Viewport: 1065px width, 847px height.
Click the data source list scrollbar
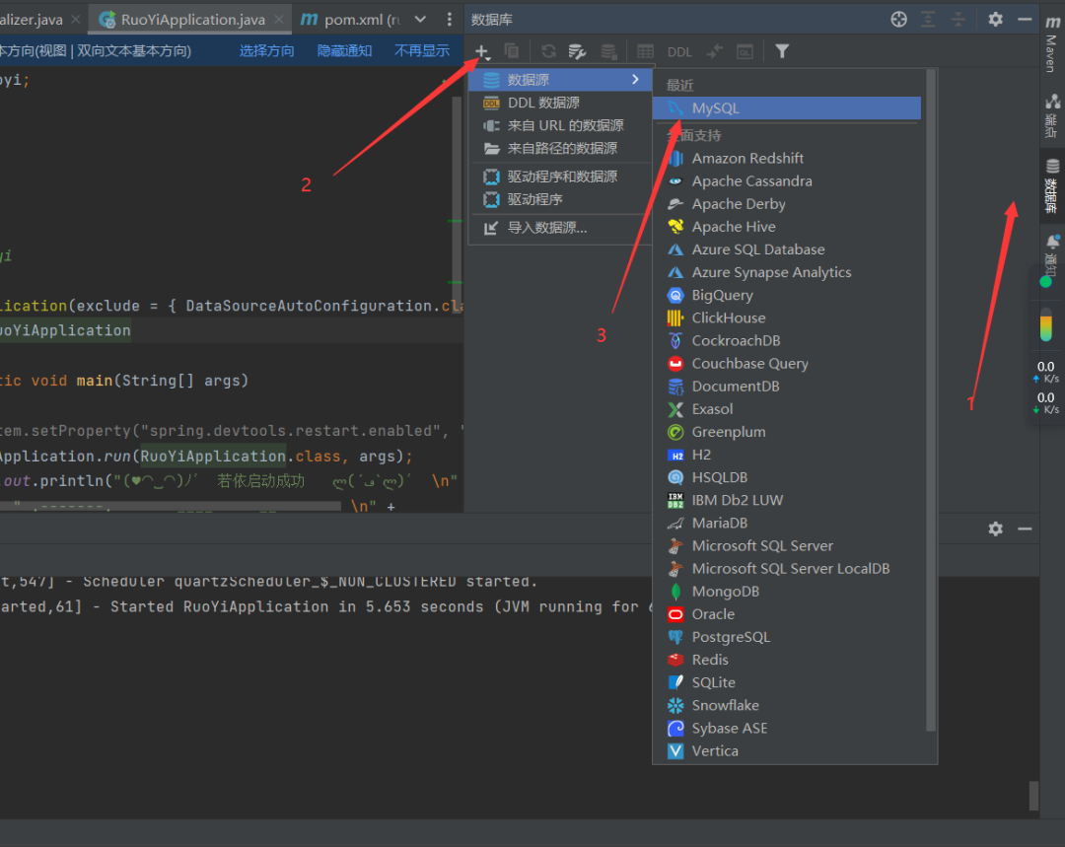click(x=931, y=400)
